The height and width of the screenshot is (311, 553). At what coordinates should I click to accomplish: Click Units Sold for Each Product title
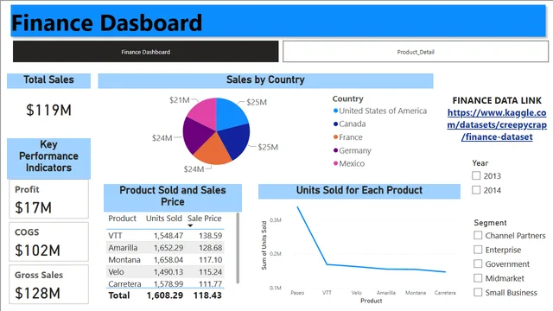pos(359,190)
